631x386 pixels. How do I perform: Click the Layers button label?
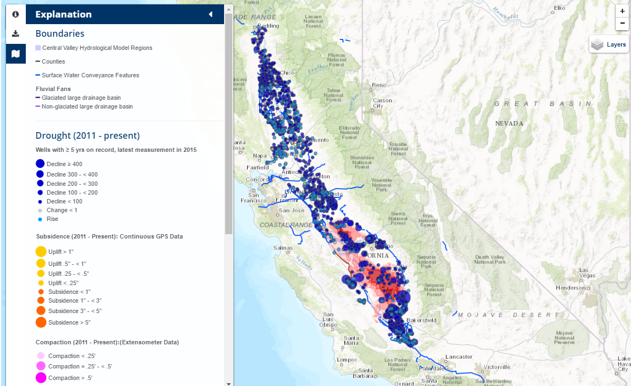[616, 44]
